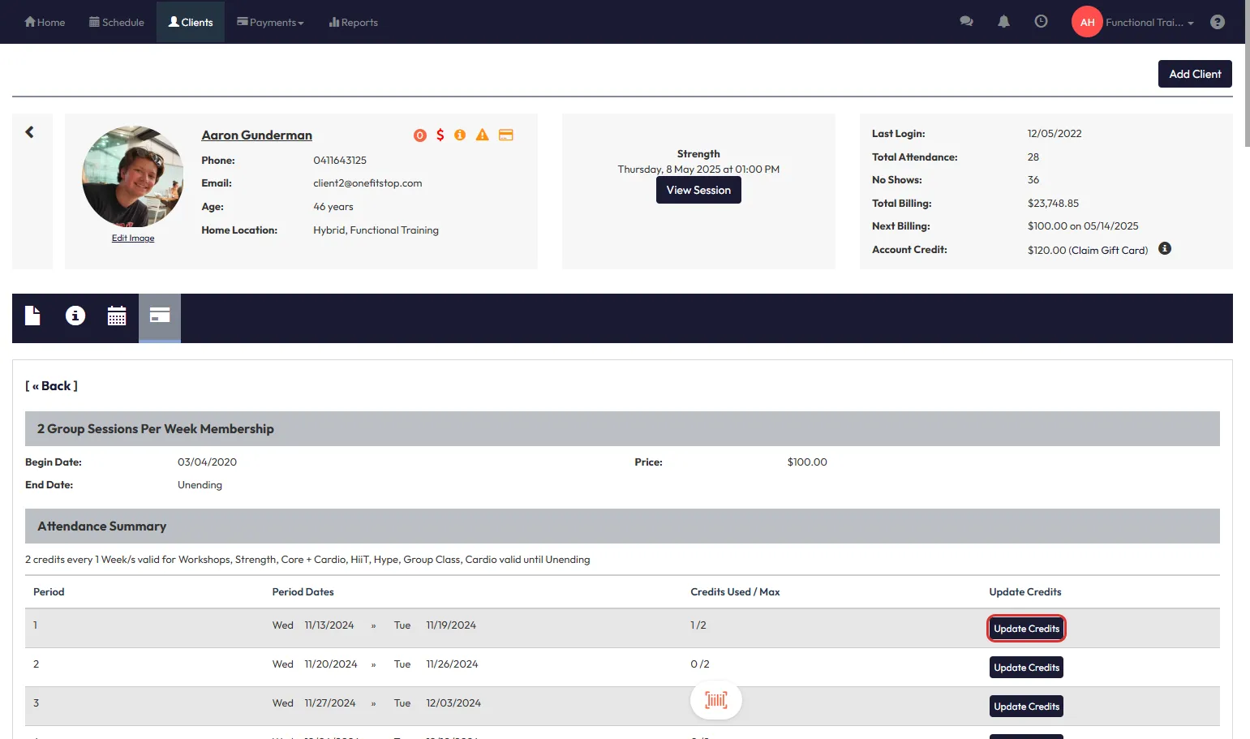Open the chat messages icon
This screenshot has height=739, width=1250.
tap(966, 22)
